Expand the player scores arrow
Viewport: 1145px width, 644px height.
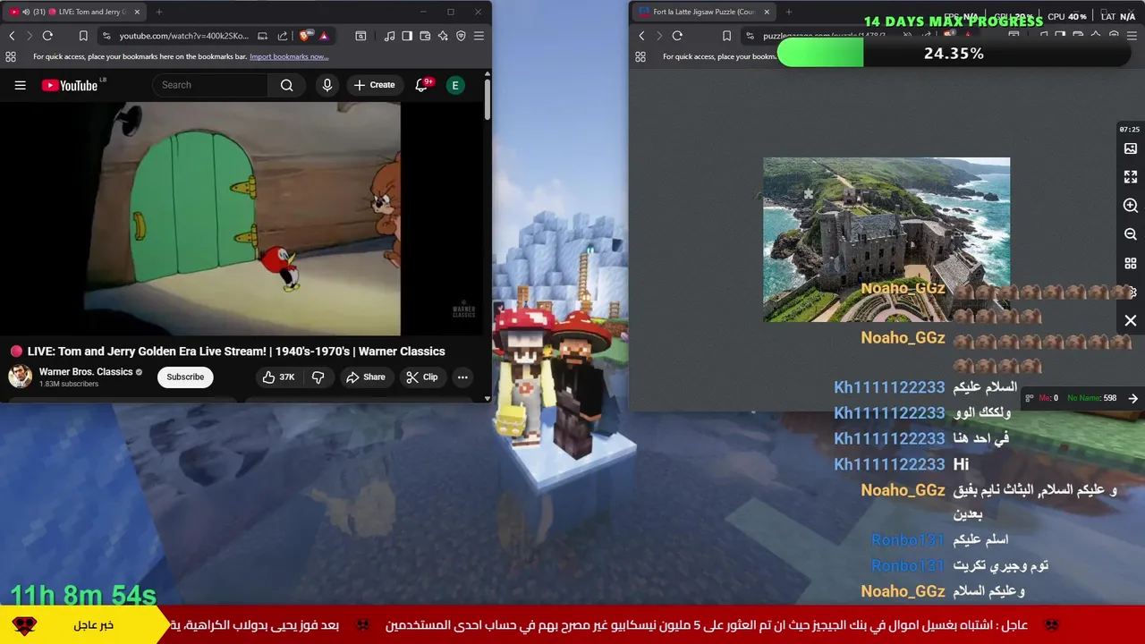pyautogui.click(x=1133, y=398)
